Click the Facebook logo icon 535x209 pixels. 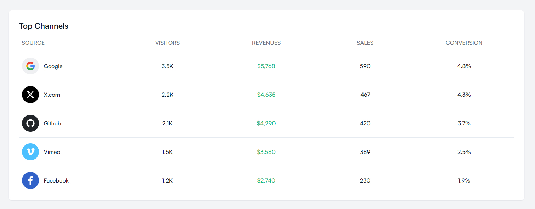(30, 180)
